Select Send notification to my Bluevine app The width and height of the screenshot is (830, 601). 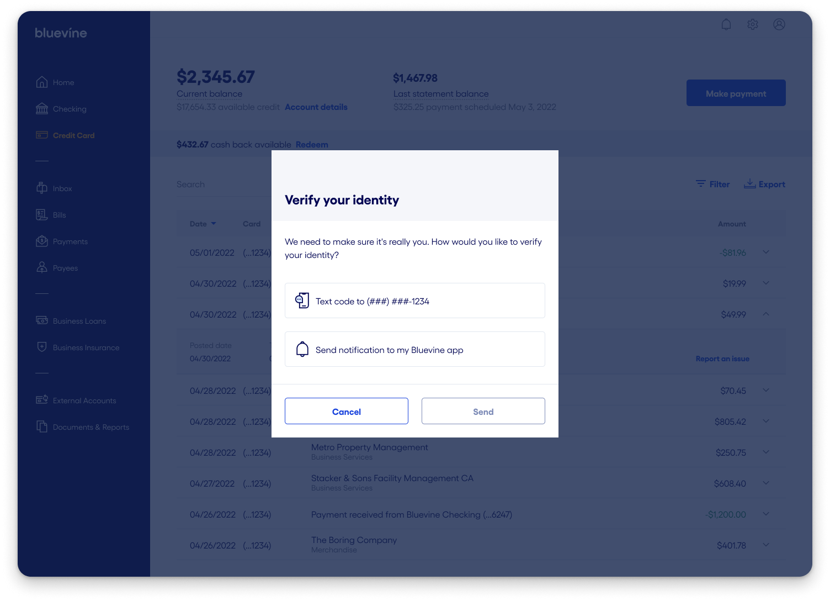tap(415, 349)
